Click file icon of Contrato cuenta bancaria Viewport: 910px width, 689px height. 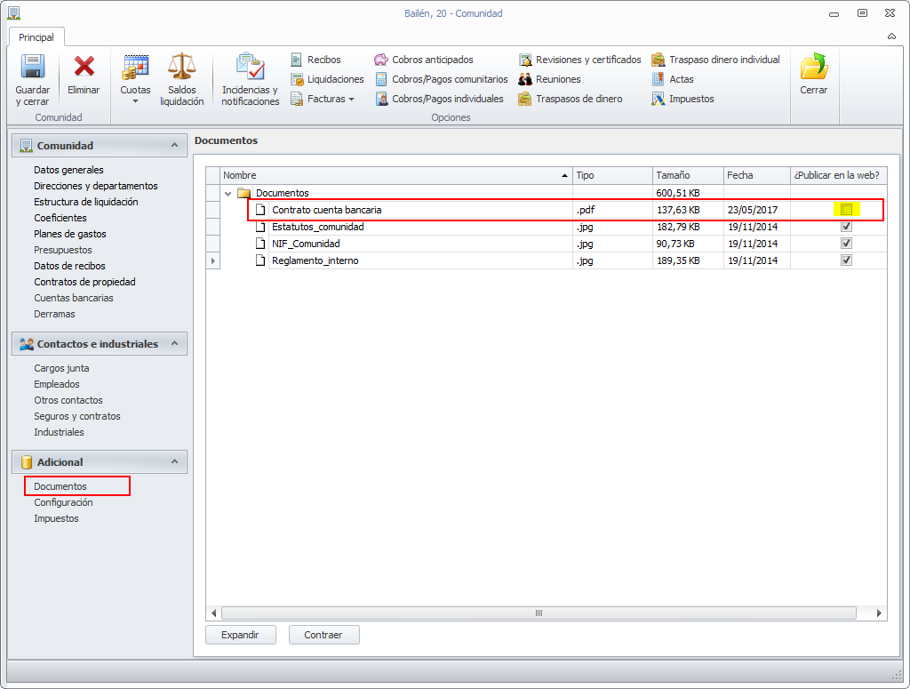point(260,210)
